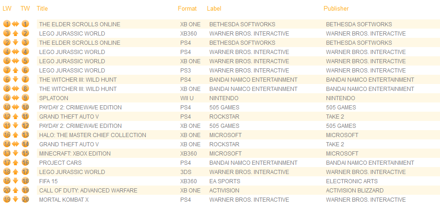Click the Bethesda Softworks publisher in rank 1 row
The width and height of the screenshot is (440, 204).
359,24
